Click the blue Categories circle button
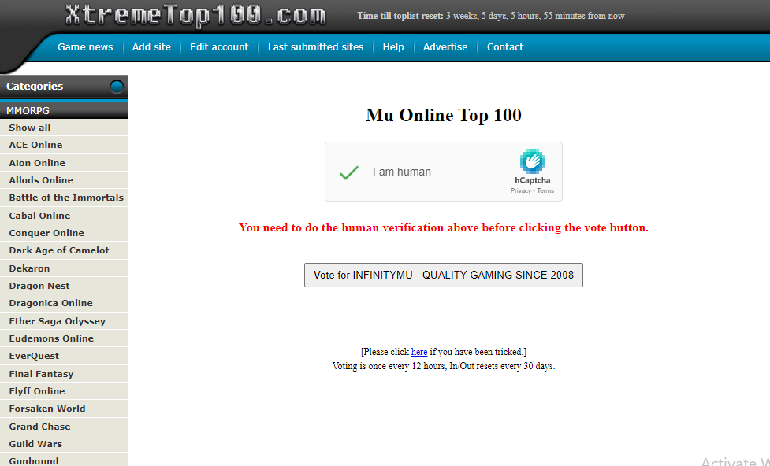 117,87
